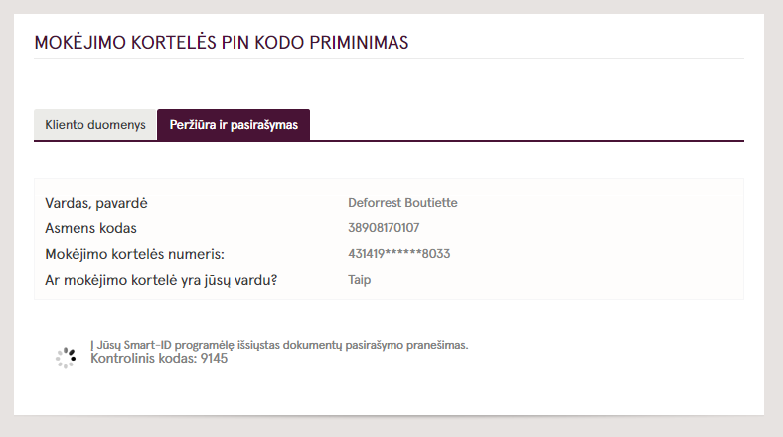Click the surname Boutiette in the summary
The width and height of the screenshot is (783, 437).
pyautogui.click(x=431, y=203)
